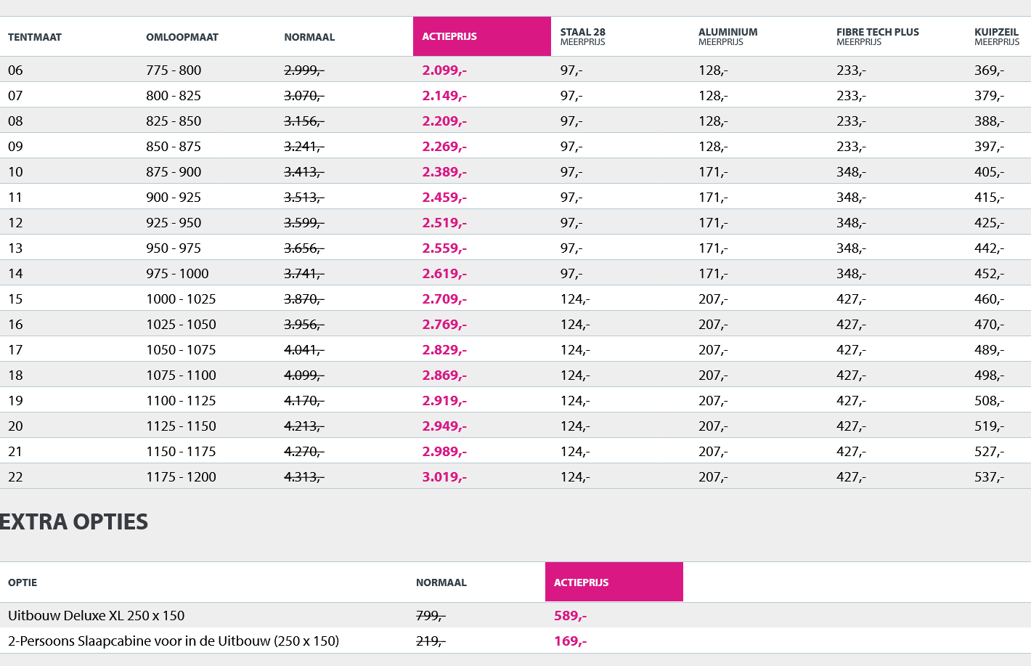Click the 589,- action price for Uitbouw

click(x=570, y=616)
